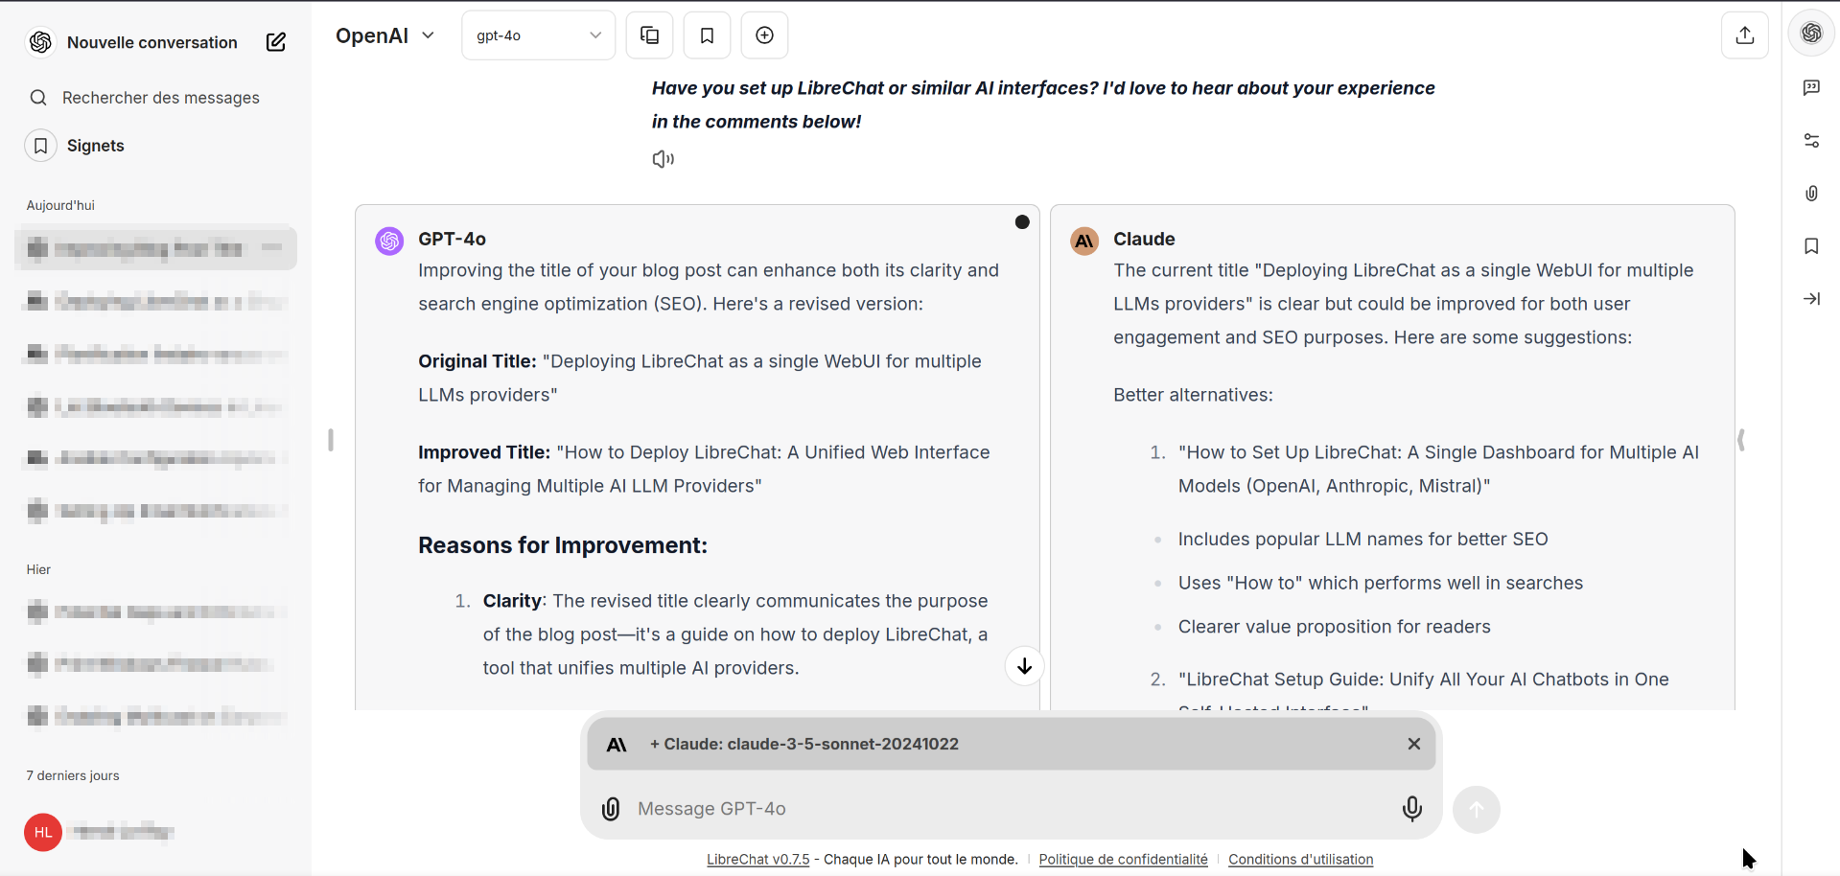Remove the added Claude model with X
This screenshot has width=1840, height=876.
(1413, 744)
